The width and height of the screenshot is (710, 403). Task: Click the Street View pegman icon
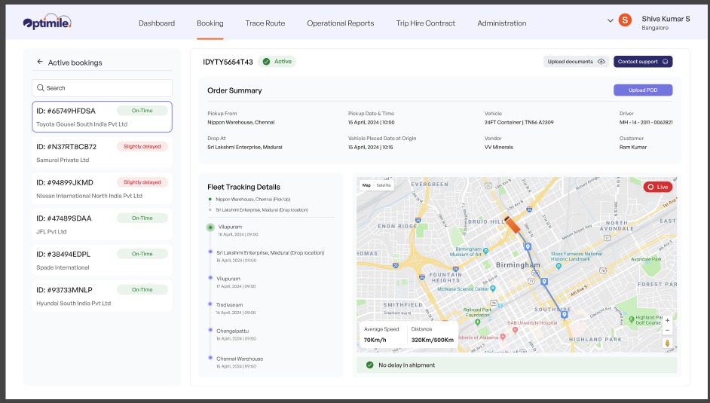point(667,343)
